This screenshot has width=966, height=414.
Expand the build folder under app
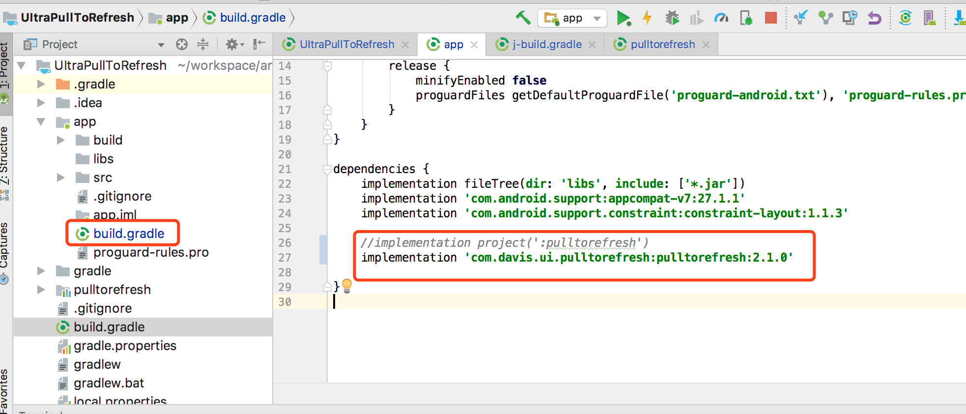click(61, 140)
